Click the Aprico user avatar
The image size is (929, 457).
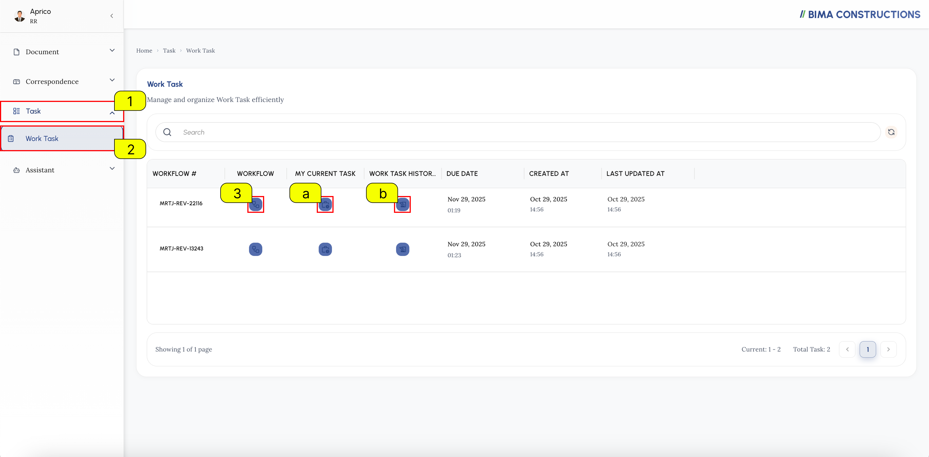[20, 16]
